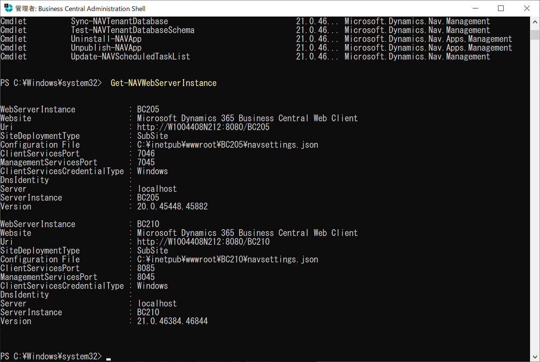Screen dimensions: 540x362
Task: Click the BC210 WebServerInstance value
Action: pos(148,224)
